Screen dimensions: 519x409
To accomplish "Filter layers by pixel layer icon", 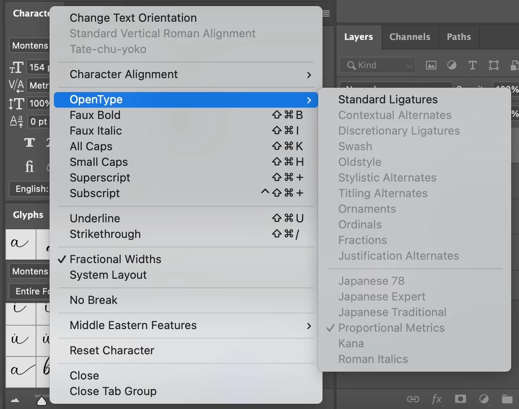I will pos(431,65).
